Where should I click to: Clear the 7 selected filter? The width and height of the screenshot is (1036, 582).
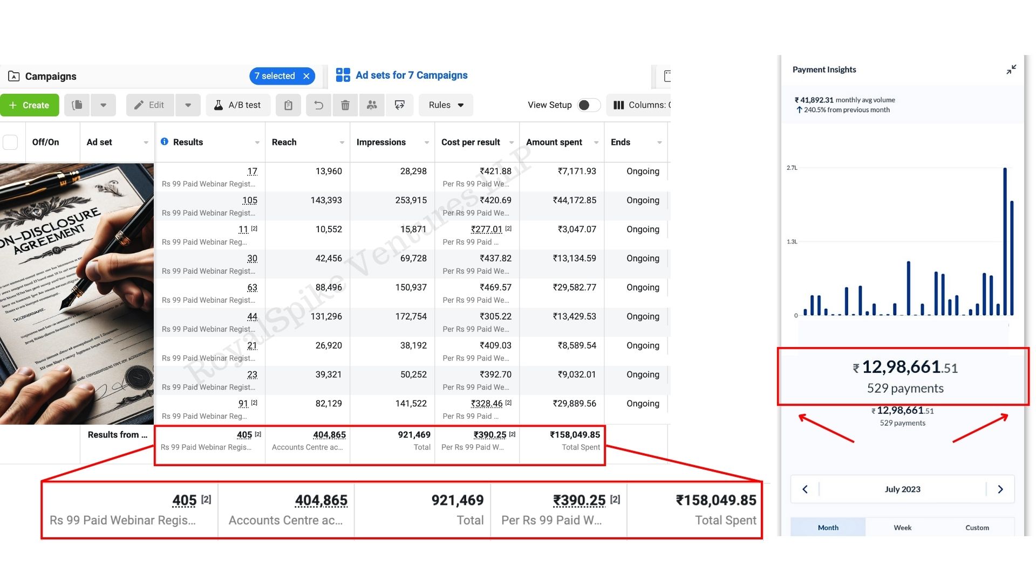click(x=306, y=76)
